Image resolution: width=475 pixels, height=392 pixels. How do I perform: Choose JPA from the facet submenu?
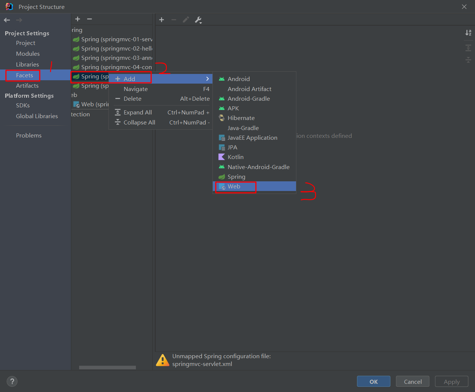(254, 148)
